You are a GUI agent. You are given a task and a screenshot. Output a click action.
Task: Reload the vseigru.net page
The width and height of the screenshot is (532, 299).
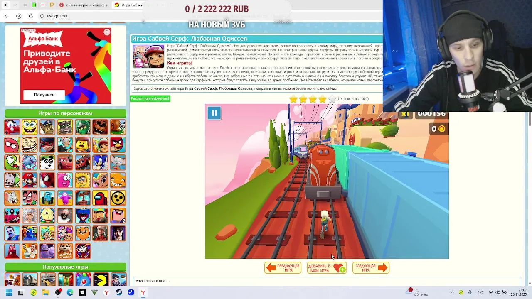tap(31, 16)
